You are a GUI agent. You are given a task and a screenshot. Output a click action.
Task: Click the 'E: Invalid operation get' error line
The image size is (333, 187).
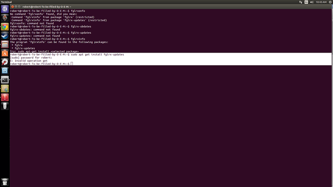(x=29, y=61)
